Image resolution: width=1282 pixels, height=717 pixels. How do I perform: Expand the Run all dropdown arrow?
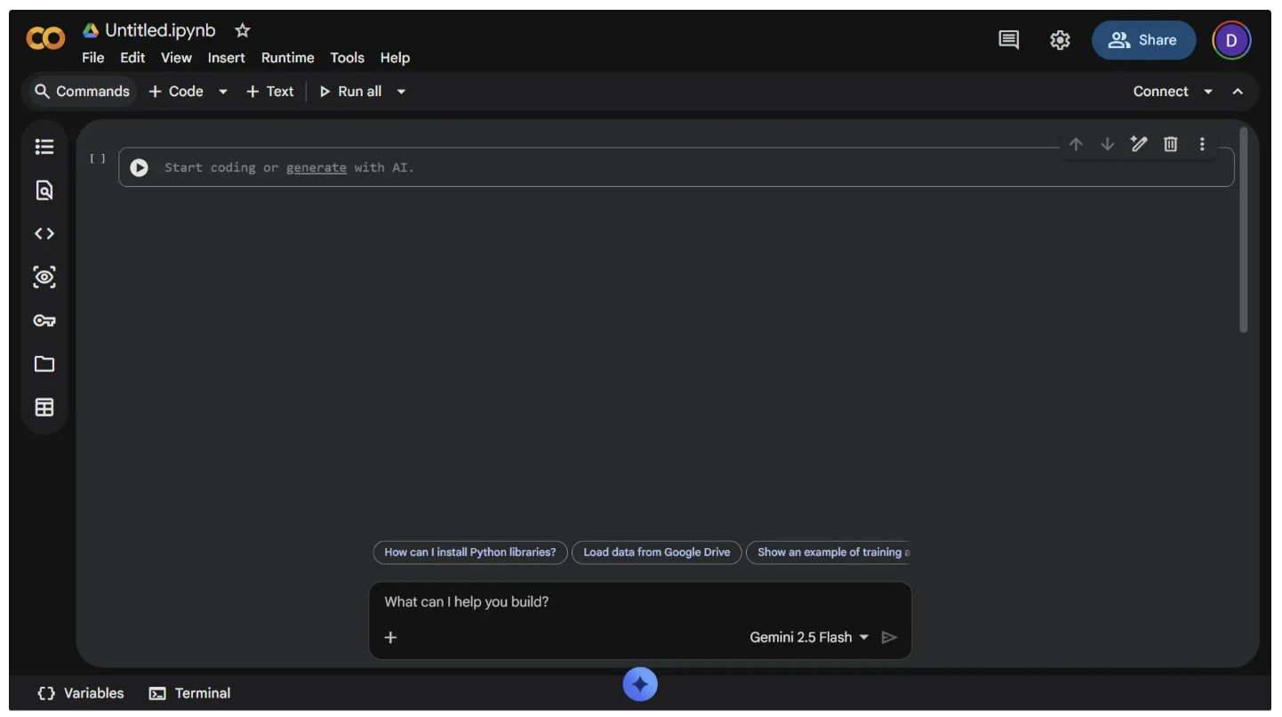[x=401, y=92]
